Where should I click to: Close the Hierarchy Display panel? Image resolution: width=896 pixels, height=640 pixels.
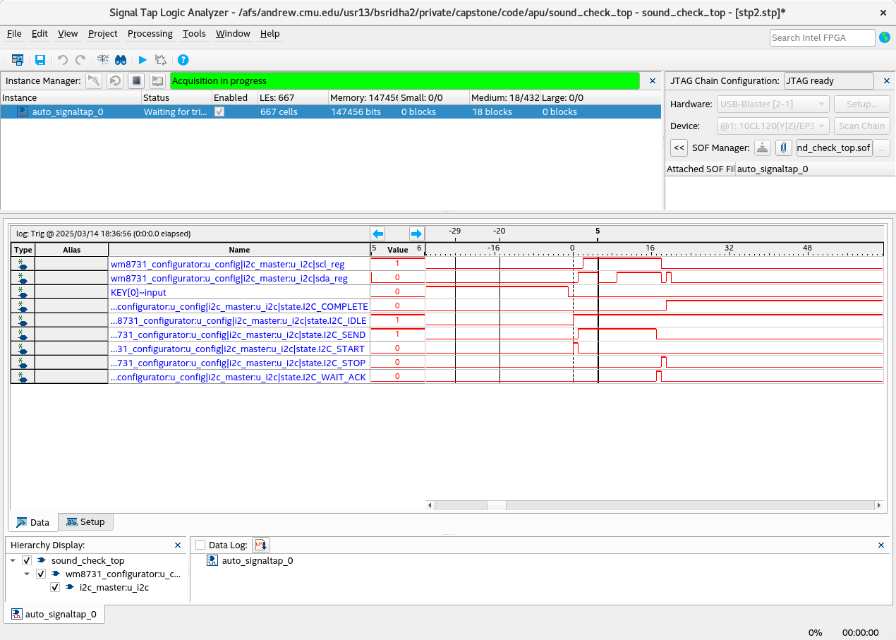178,545
